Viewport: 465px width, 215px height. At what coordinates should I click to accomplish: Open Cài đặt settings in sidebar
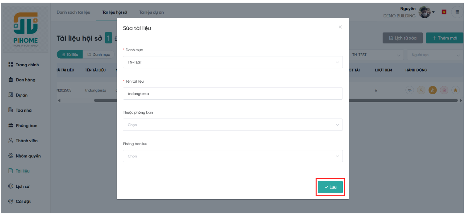[x=23, y=201]
